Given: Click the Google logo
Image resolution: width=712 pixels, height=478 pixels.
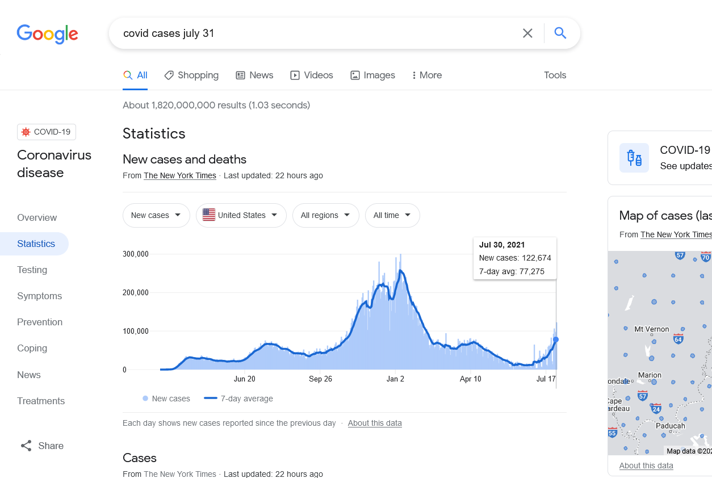Looking at the screenshot, I should pyautogui.click(x=48, y=34).
